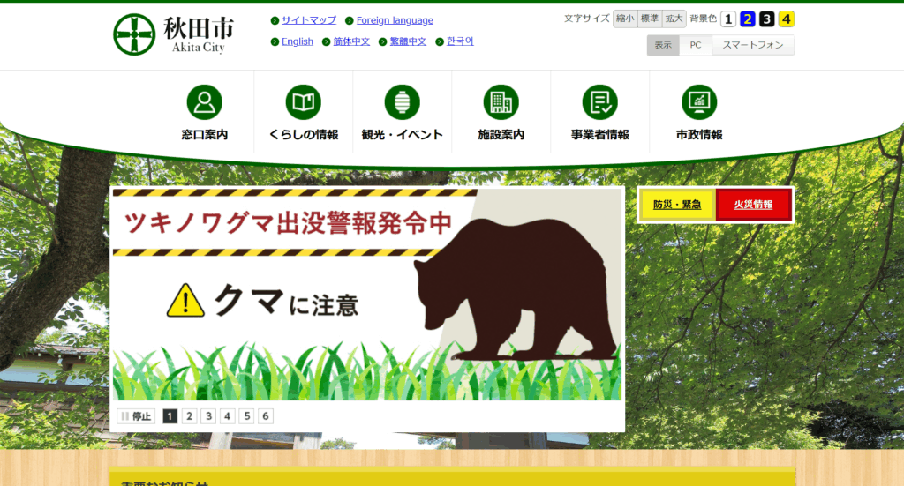Image resolution: width=904 pixels, height=486 pixels.
Task: Open the 市政情報 monitor icon
Action: (698, 103)
